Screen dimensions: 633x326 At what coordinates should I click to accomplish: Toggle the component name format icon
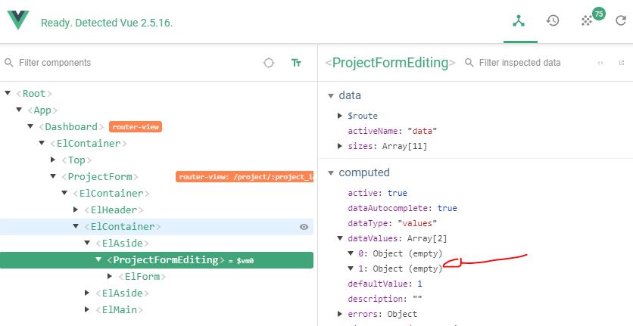tap(296, 63)
